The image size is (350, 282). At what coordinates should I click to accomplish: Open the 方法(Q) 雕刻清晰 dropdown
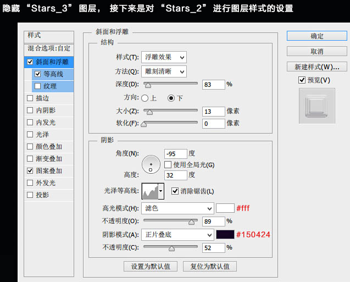(x=164, y=71)
